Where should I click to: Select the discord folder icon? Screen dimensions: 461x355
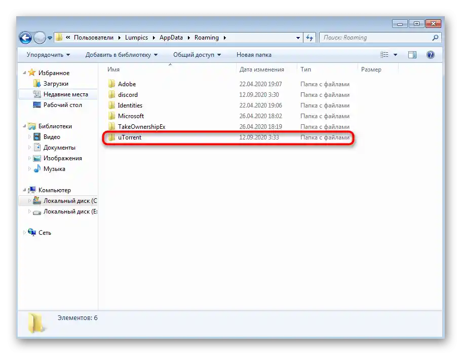[x=111, y=94]
